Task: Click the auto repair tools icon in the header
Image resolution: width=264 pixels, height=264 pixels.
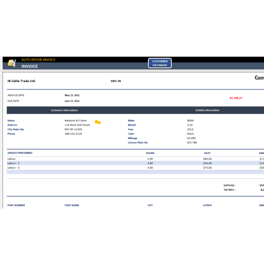Action: pyautogui.click(x=12, y=63)
